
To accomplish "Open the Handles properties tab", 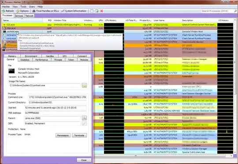I will (50, 56).
